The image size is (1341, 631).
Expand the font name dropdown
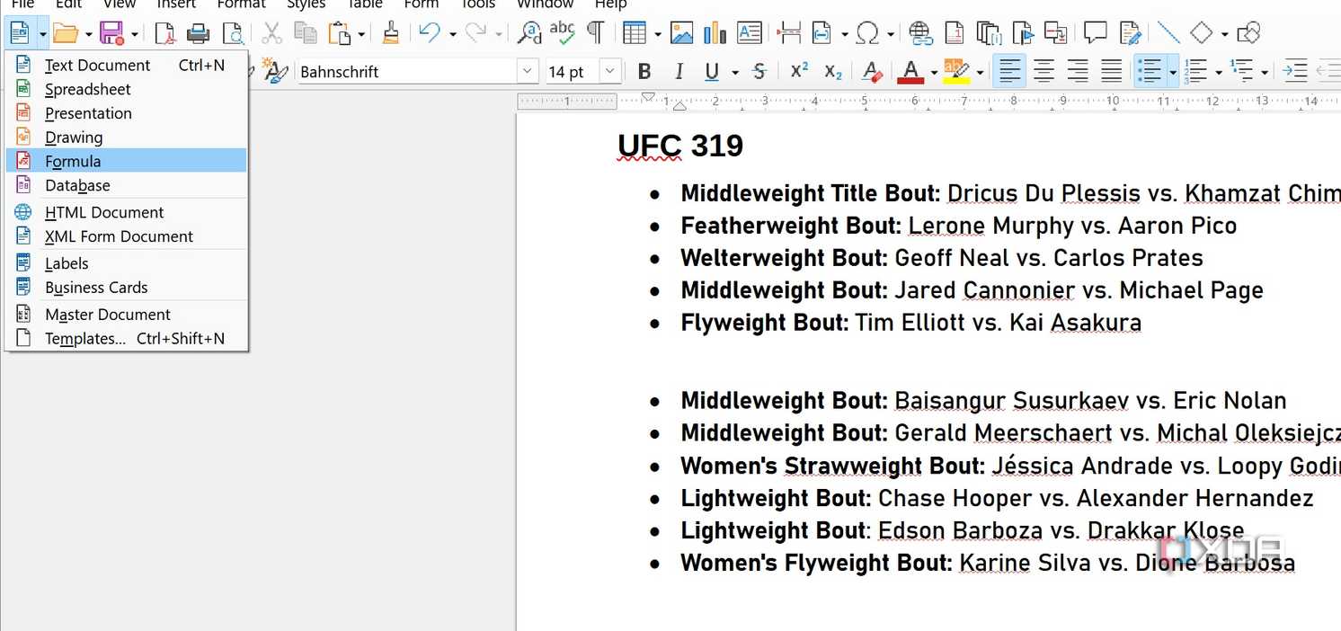[x=528, y=72]
